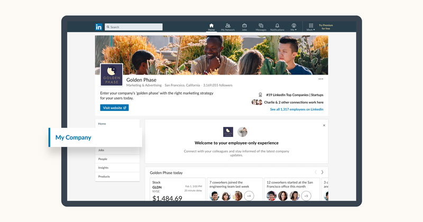
Task: Click the Golden Phase company logo
Action: tap(112, 75)
